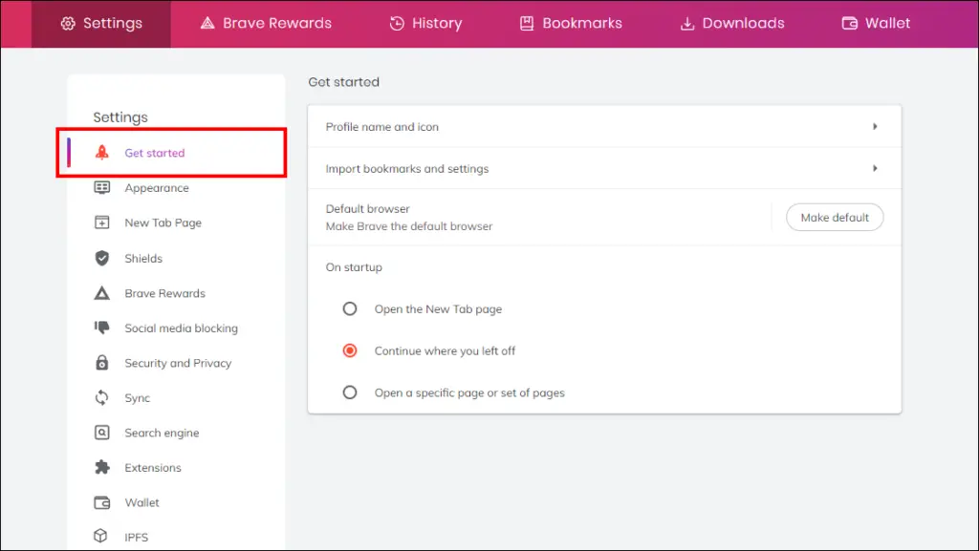
Task: Click the Extensions puzzle piece icon
Action: 101,468
